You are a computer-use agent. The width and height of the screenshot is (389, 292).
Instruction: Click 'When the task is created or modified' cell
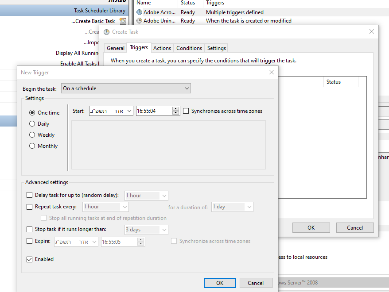[x=249, y=21]
